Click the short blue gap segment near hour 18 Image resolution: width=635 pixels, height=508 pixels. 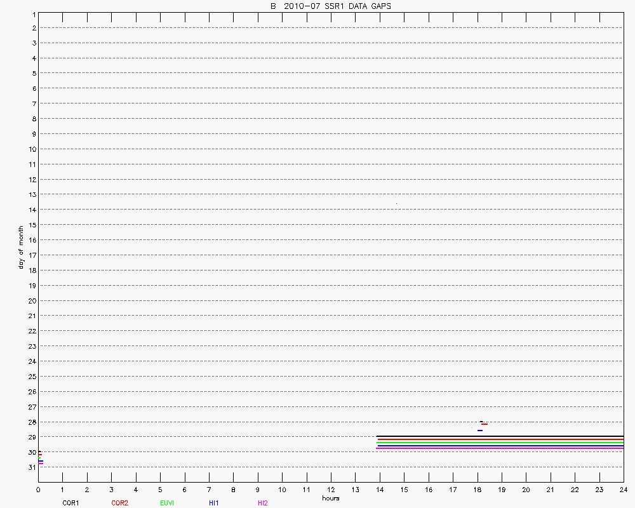coord(480,431)
